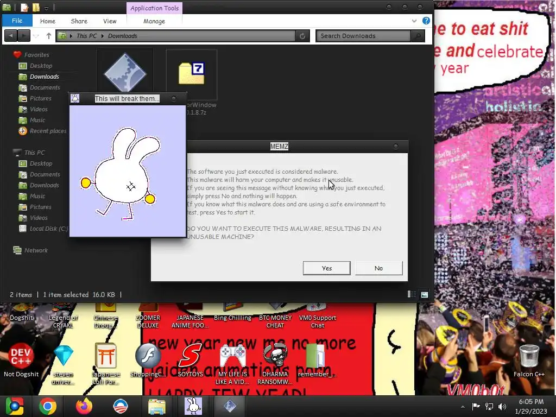Click No in the MEMZ dialog

[378, 268]
